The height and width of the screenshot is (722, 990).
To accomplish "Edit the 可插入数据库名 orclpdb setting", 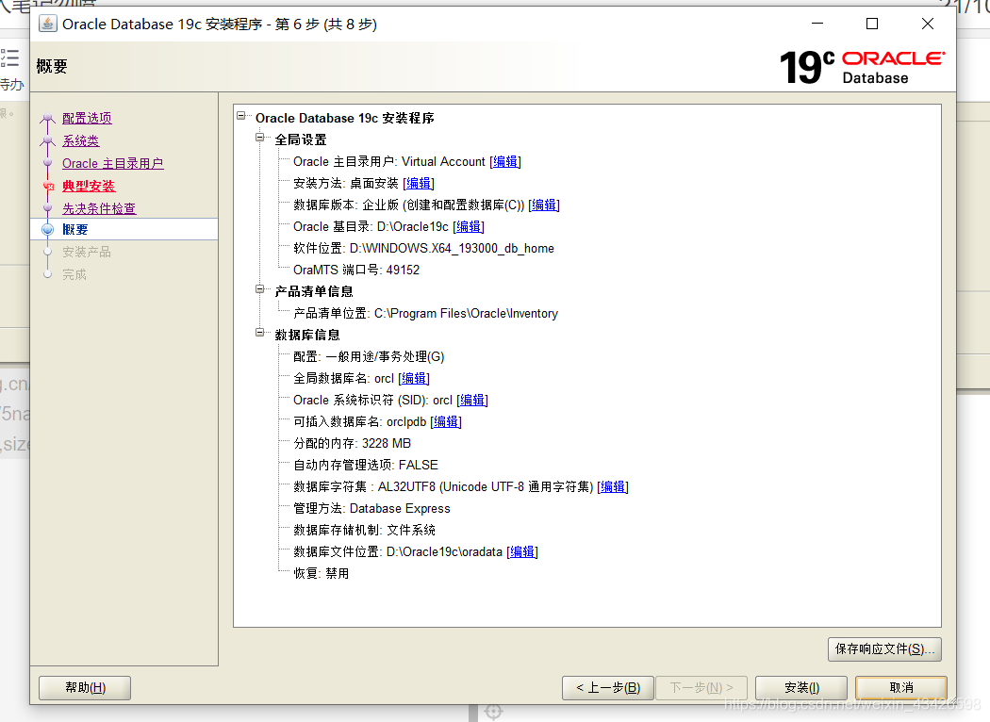I will [446, 421].
